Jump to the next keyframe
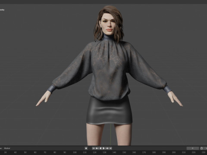Image resolution: width=207 pixels, height=155 pixels. tap(107, 148)
